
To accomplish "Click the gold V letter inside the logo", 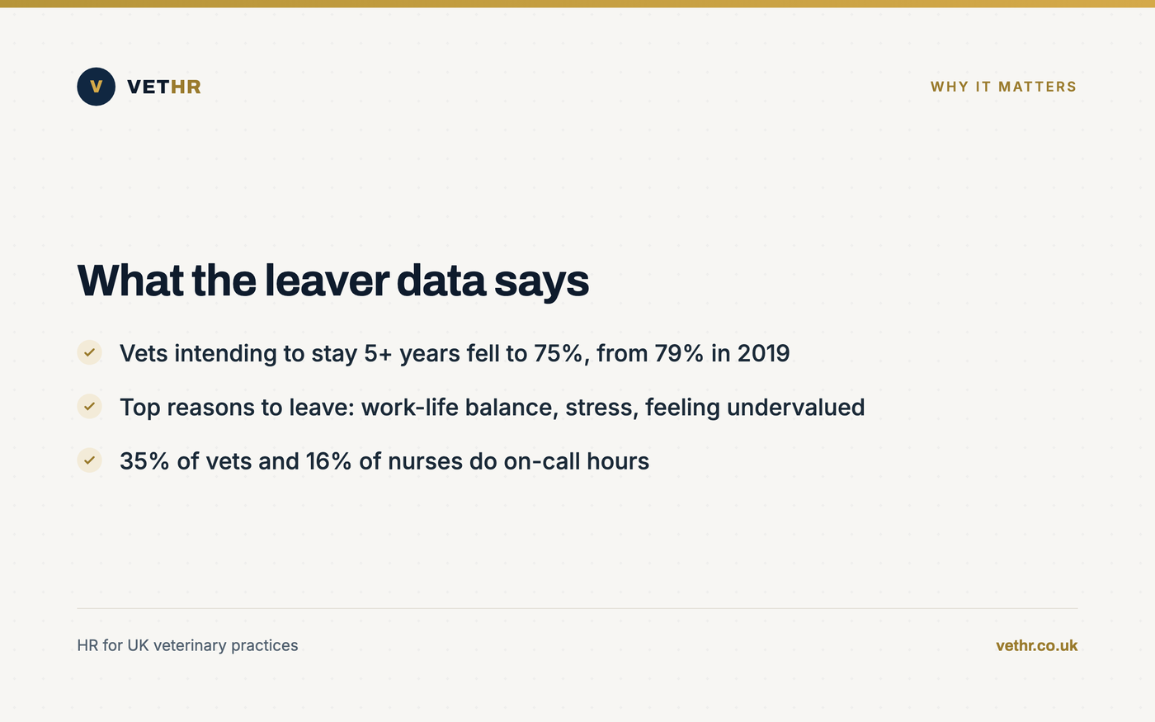I will (x=97, y=87).
